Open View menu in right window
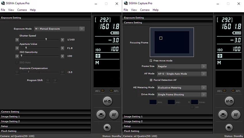 pos(134,10)
